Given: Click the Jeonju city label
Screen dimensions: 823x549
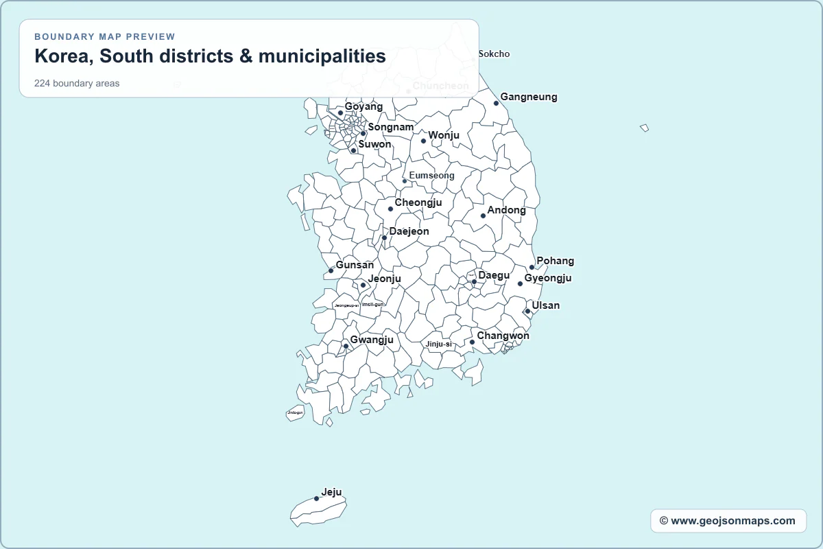Looking at the screenshot, I should coord(384,279).
